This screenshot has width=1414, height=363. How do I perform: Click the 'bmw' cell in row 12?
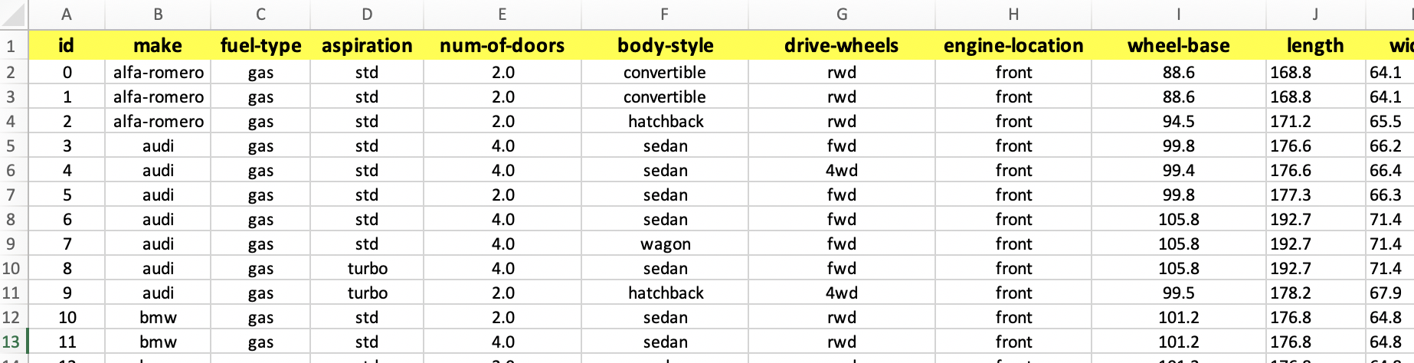pos(159,318)
